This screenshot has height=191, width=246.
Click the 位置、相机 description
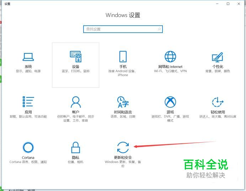tap(76, 162)
